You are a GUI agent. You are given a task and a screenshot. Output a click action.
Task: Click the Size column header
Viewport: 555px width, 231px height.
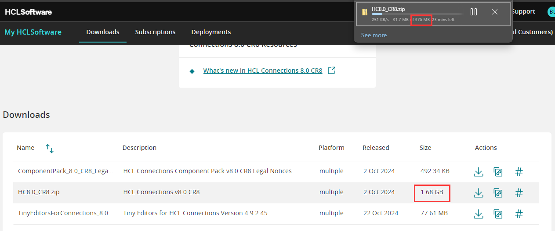tap(425, 148)
